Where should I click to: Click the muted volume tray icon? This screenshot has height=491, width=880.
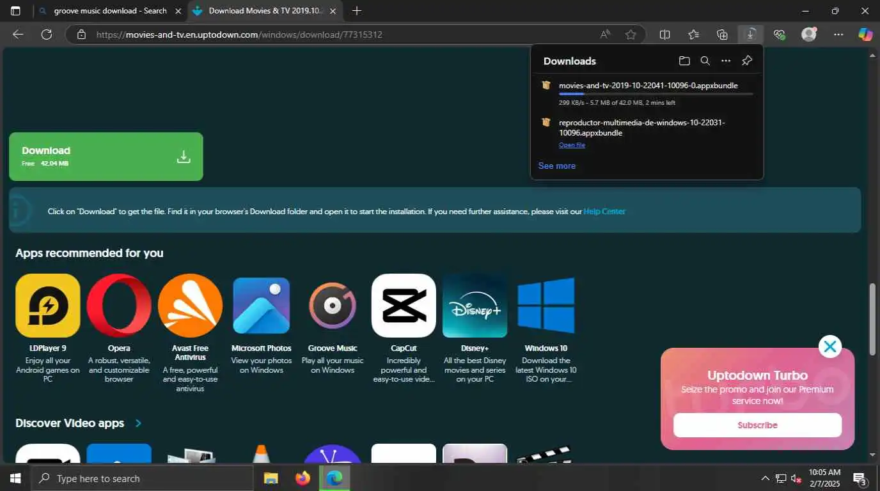(796, 478)
